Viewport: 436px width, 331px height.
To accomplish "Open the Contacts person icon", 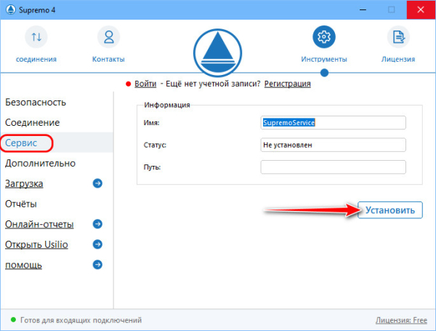I will 108,36.
